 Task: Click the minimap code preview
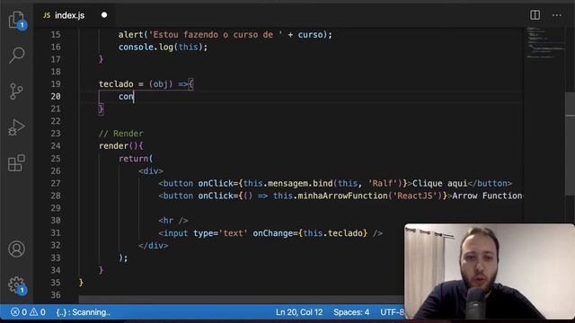545,42
